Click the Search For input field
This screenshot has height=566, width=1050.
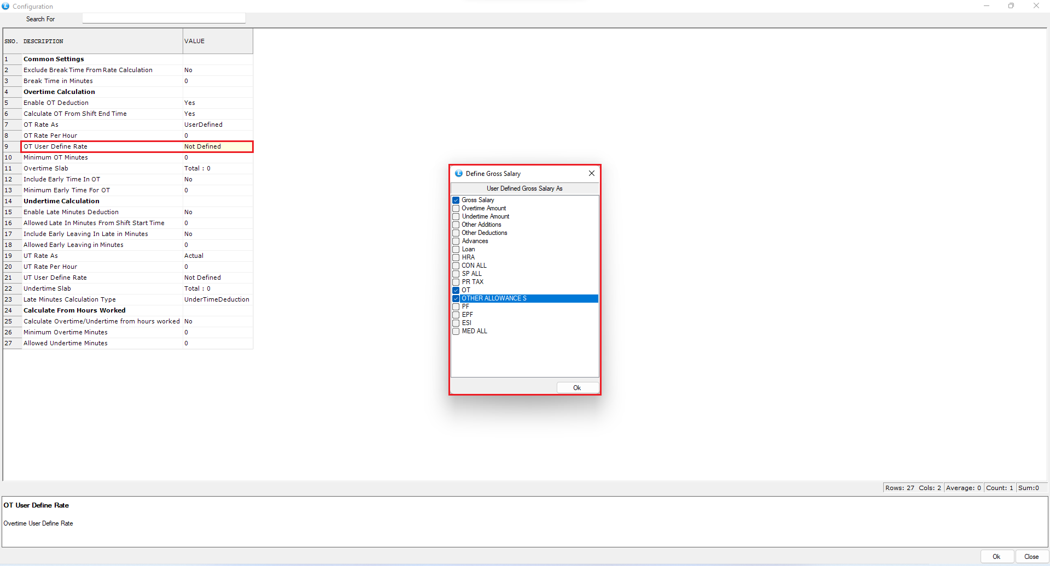point(164,19)
